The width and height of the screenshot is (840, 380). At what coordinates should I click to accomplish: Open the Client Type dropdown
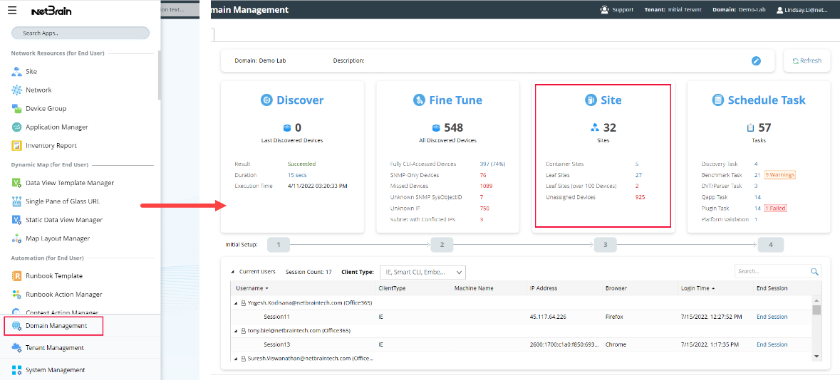[x=422, y=273]
